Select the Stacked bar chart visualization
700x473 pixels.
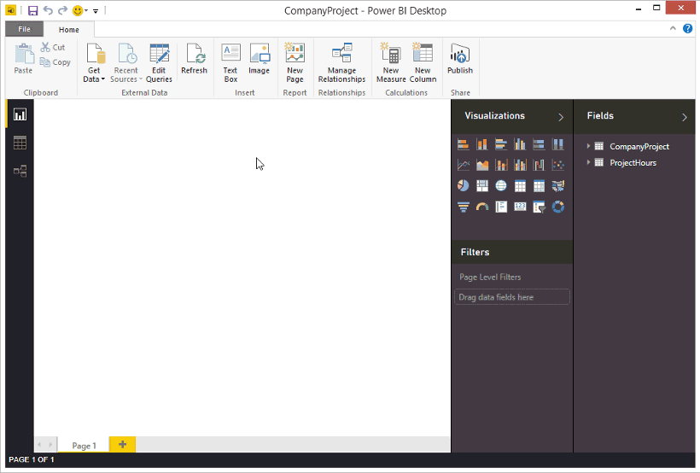(463, 144)
